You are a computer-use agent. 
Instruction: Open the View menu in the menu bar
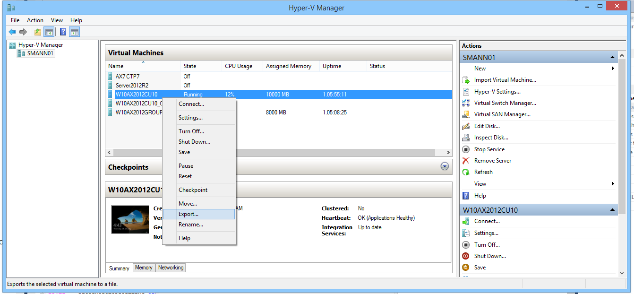(x=57, y=20)
